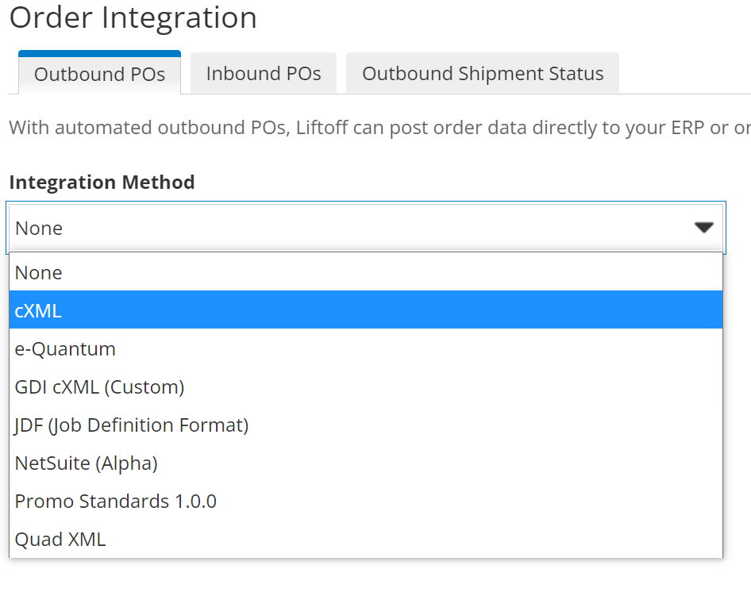Choose GDI cXML (Custom) option
The height and width of the screenshot is (592, 751).
[x=99, y=386]
